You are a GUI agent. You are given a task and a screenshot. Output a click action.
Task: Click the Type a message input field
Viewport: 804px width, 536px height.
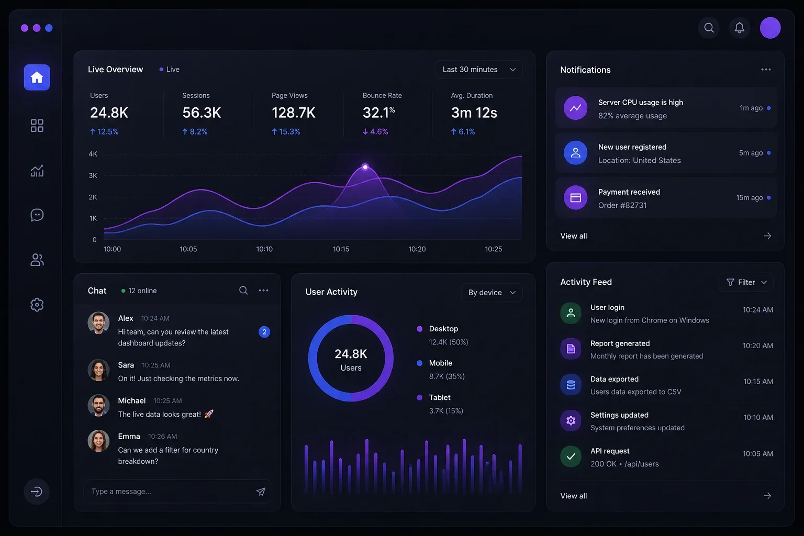click(177, 492)
